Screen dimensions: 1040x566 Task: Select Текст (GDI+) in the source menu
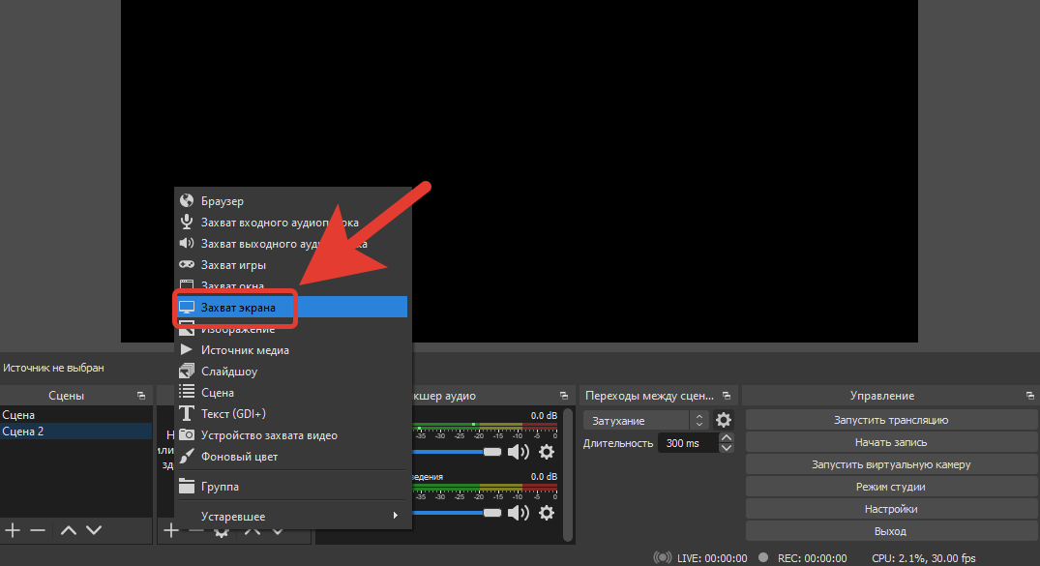[x=233, y=414]
